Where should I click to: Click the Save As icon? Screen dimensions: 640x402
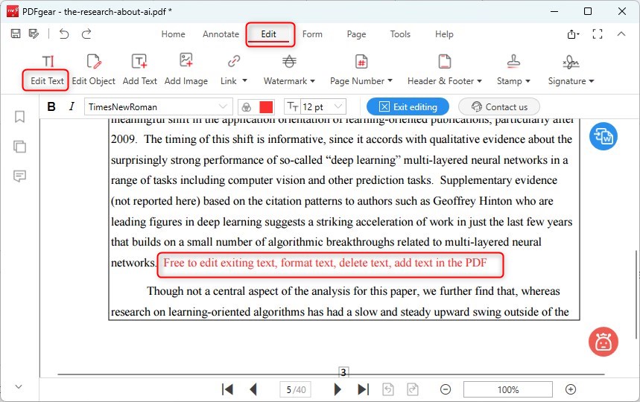(x=34, y=33)
